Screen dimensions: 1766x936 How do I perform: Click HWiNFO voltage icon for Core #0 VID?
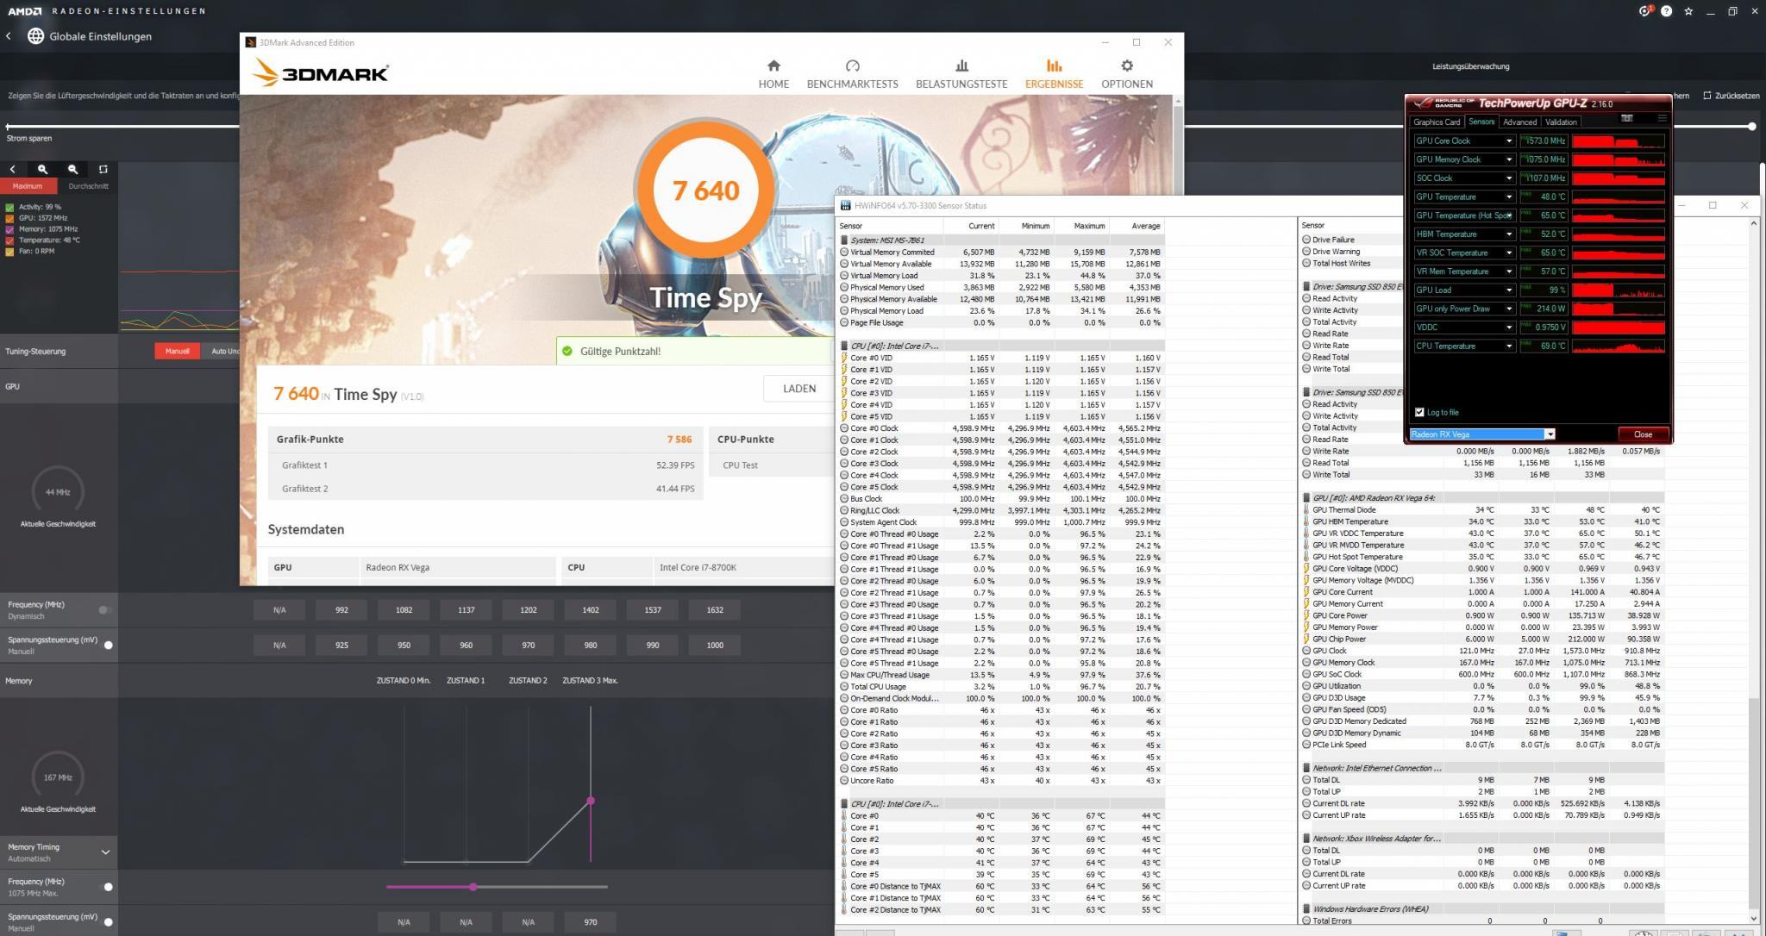(844, 358)
